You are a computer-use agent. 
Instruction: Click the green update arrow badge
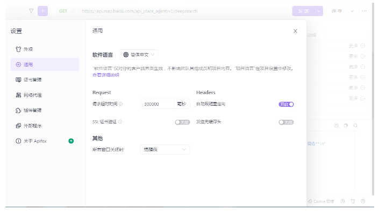pos(71,141)
